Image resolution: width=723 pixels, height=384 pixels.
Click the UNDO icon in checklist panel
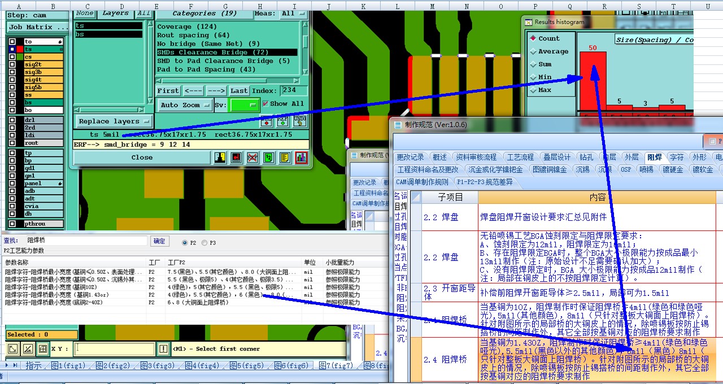click(x=300, y=120)
